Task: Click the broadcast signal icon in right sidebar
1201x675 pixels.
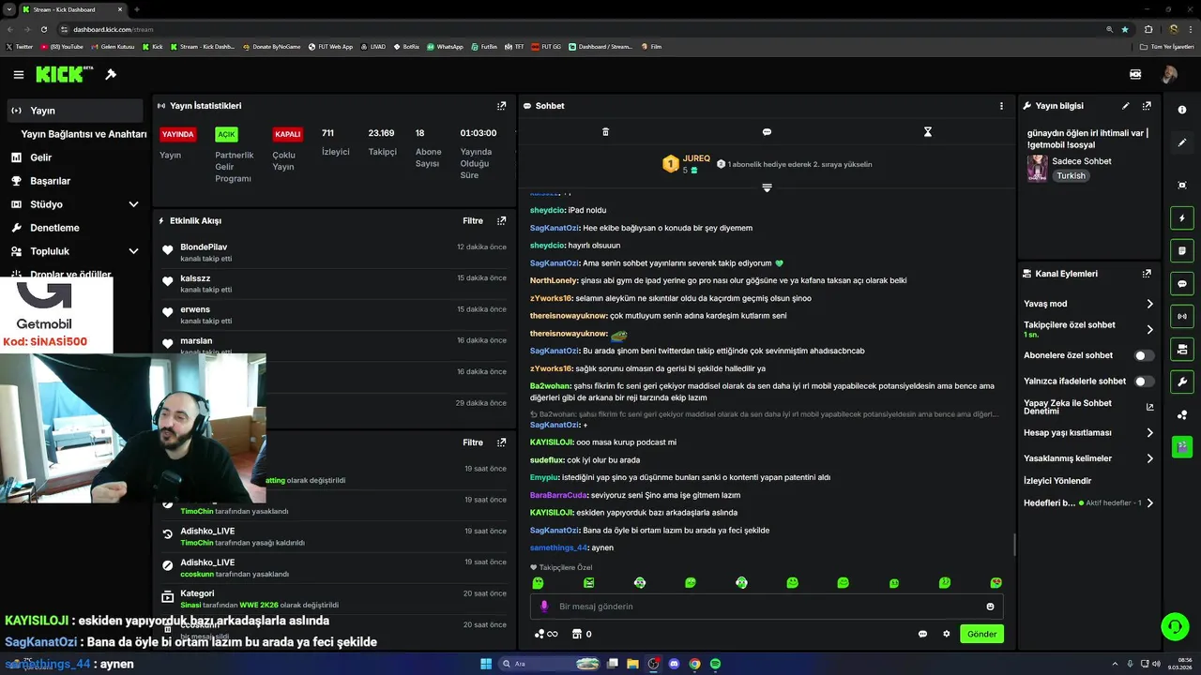Action: pos(1182,316)
